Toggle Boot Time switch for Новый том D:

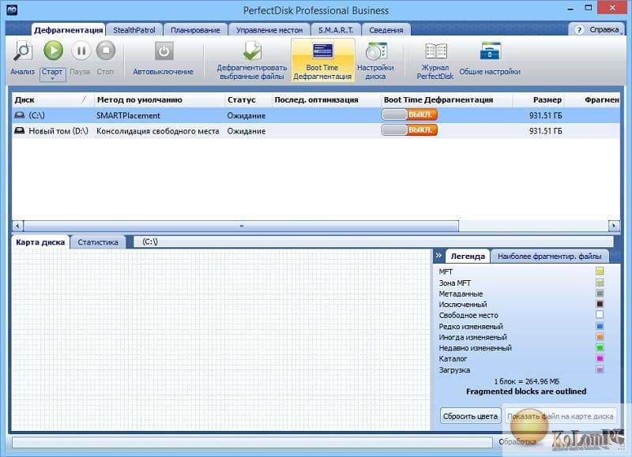(x=409, y=130)
